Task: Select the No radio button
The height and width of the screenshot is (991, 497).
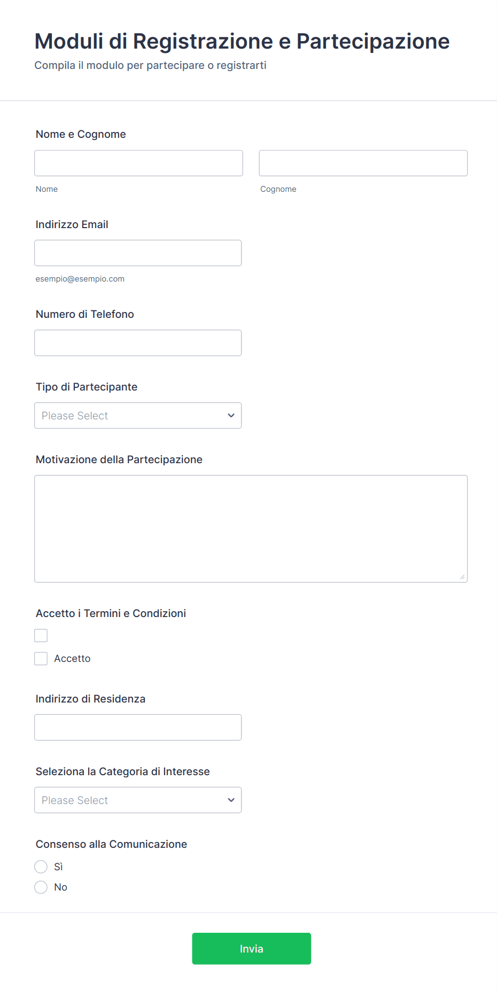Action: point(41,887)
